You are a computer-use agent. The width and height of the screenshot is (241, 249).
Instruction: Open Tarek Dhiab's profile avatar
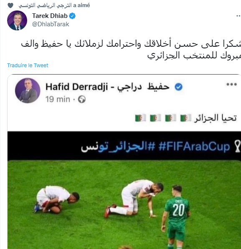pyautogui.click(x=17, y=20)
